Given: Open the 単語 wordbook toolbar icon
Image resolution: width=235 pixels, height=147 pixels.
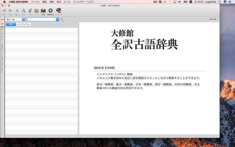Looking at the screenshot, I should [x=43, y=11].
